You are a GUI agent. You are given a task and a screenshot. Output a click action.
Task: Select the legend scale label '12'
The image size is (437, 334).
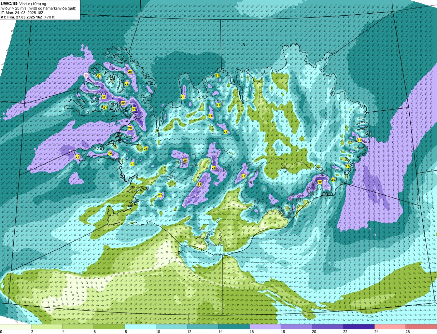(189, 331)
